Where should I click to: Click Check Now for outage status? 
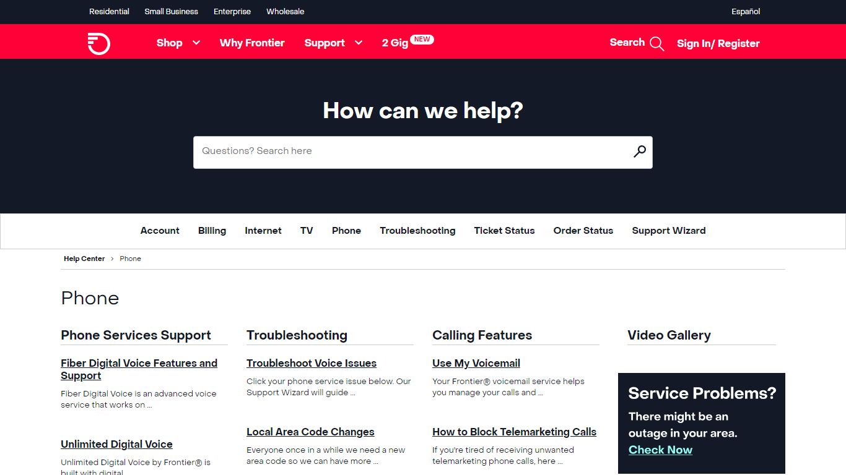[660, 450]
